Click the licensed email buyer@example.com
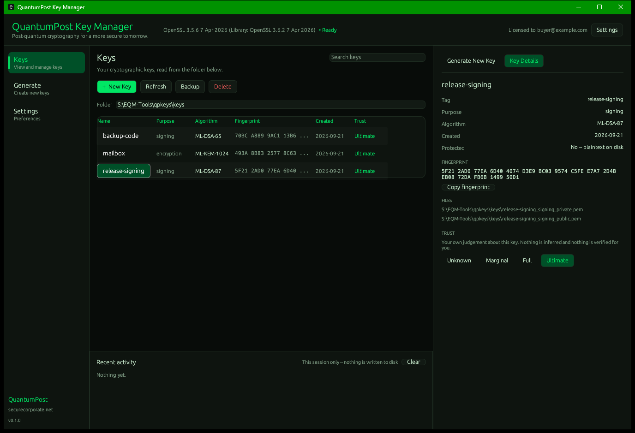The image size is (635, 433). (562, 30)
